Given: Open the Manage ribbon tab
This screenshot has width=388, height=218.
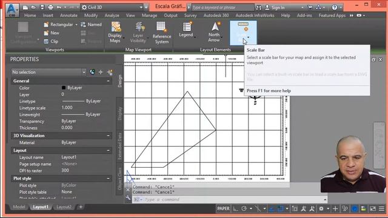Looking at the screenshot, I should 150,15.
